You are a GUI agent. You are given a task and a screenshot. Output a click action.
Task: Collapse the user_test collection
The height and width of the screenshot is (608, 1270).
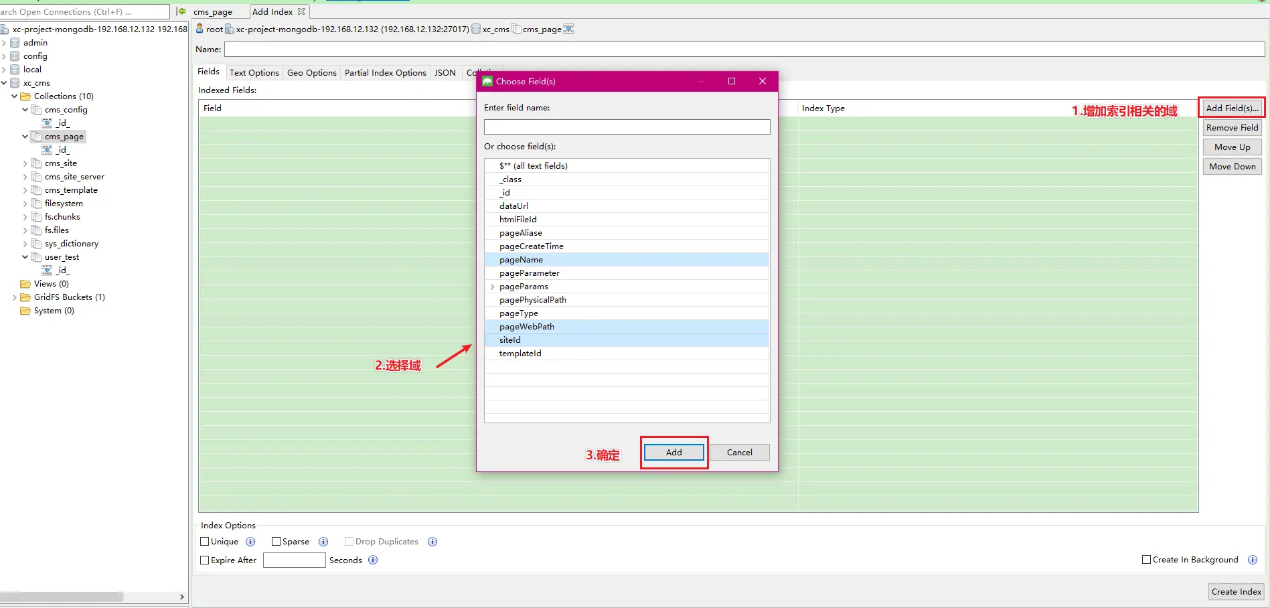[25, 257]
